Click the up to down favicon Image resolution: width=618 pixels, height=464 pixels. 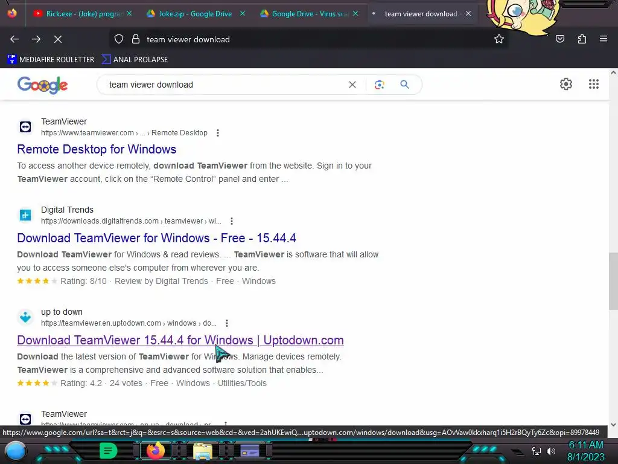[25, 317]
